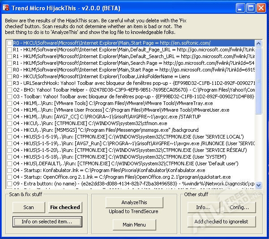Click the Fix checked button
This screenshot has height=239, width=269.
[x=65, y=207]
